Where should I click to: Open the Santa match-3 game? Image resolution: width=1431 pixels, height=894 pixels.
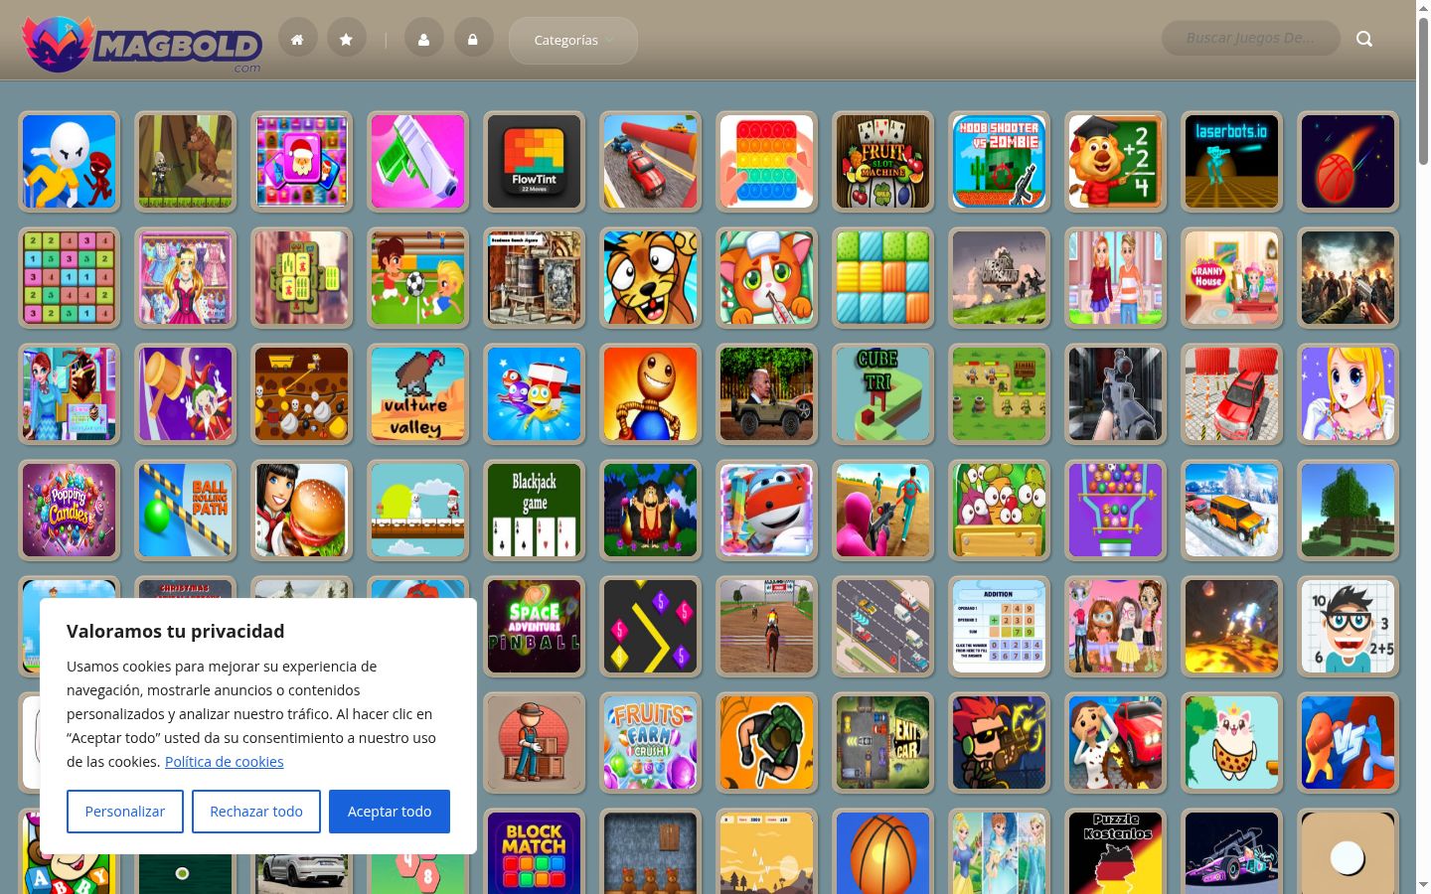click(x=302, y=161)
